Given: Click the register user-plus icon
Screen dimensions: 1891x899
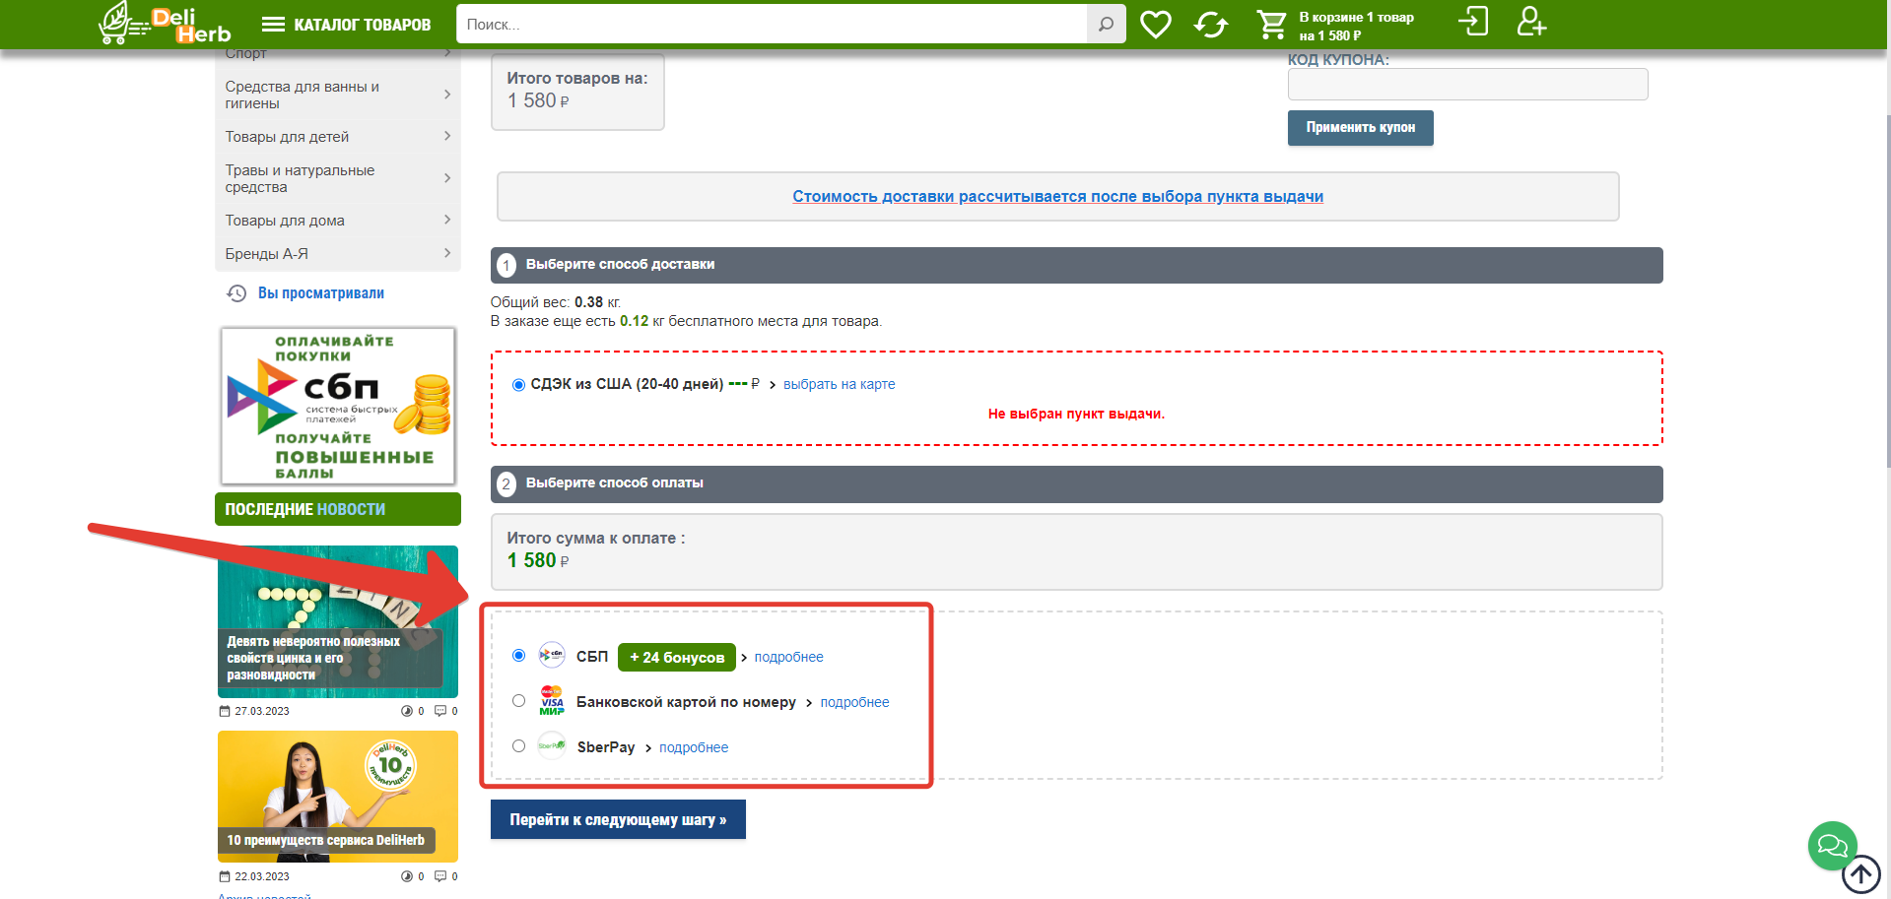Looking at the screenshot, I should [x=1531, y=22].
